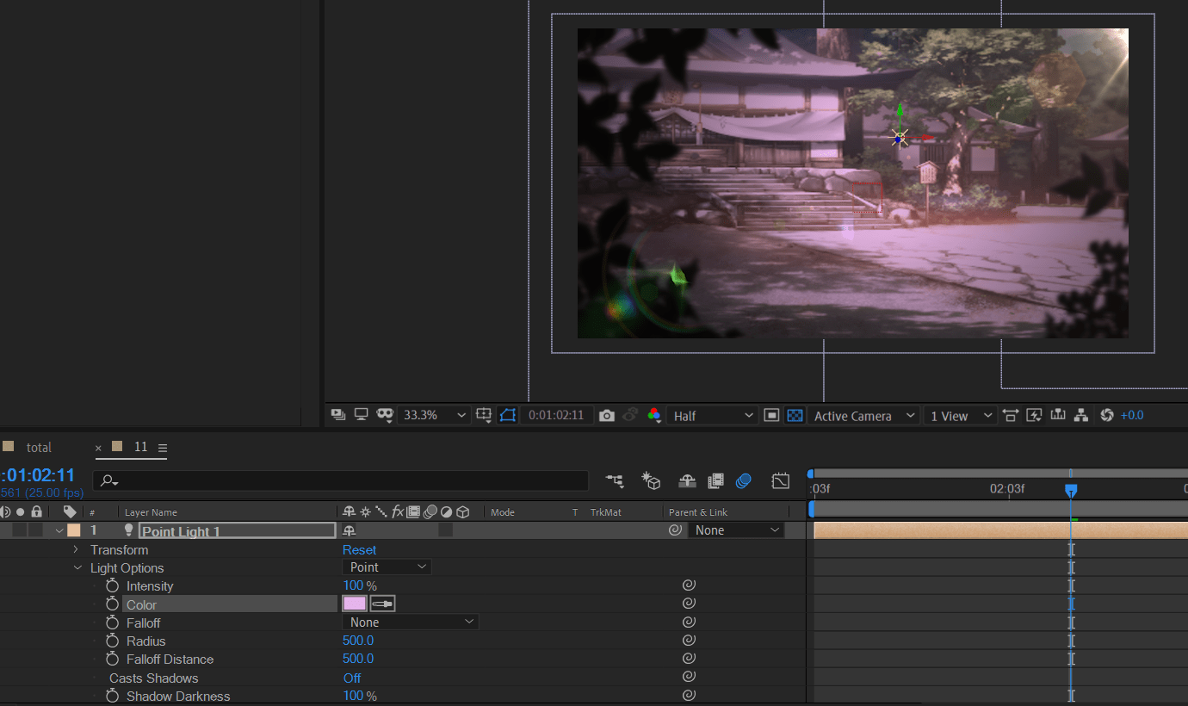Viewport: 1188px width, 706px height.
Task: Click the frame blending column header icon
Action: click(413, 511)
